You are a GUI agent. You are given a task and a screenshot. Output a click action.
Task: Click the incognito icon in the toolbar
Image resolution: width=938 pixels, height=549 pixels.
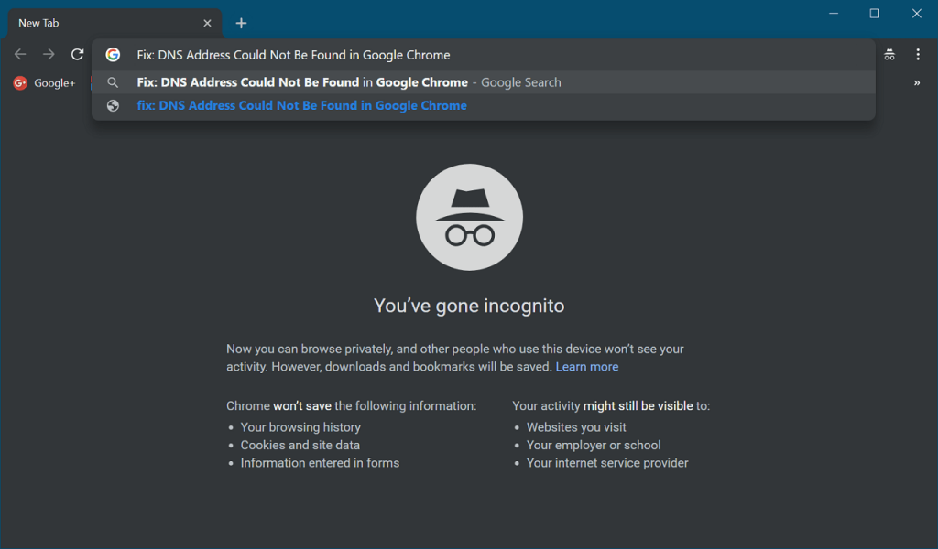click(x=889, y=55)
